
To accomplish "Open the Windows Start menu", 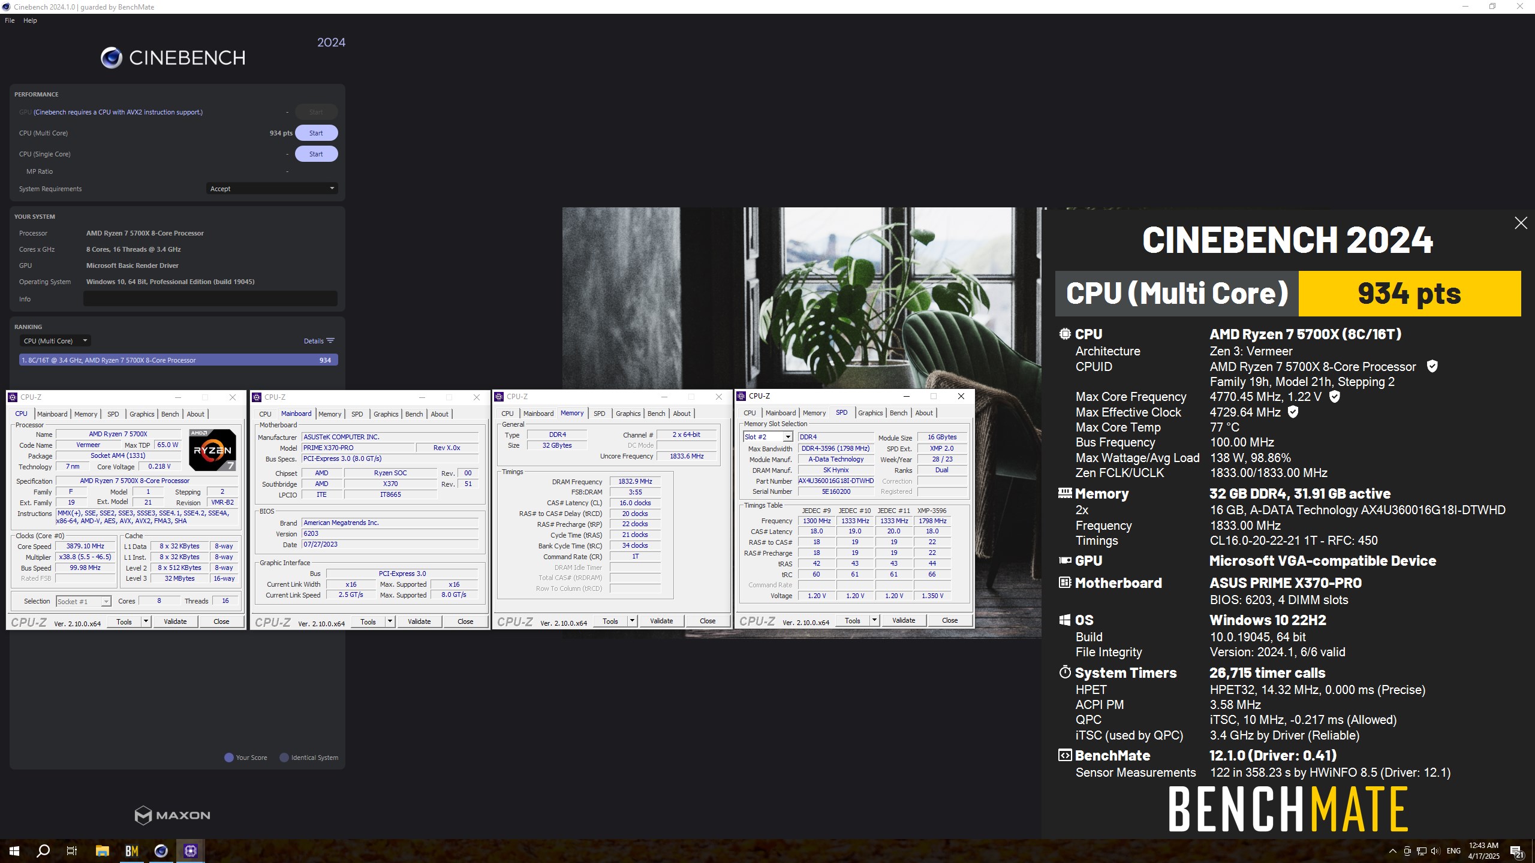I will pyautogui.click(x=14, y=850).
